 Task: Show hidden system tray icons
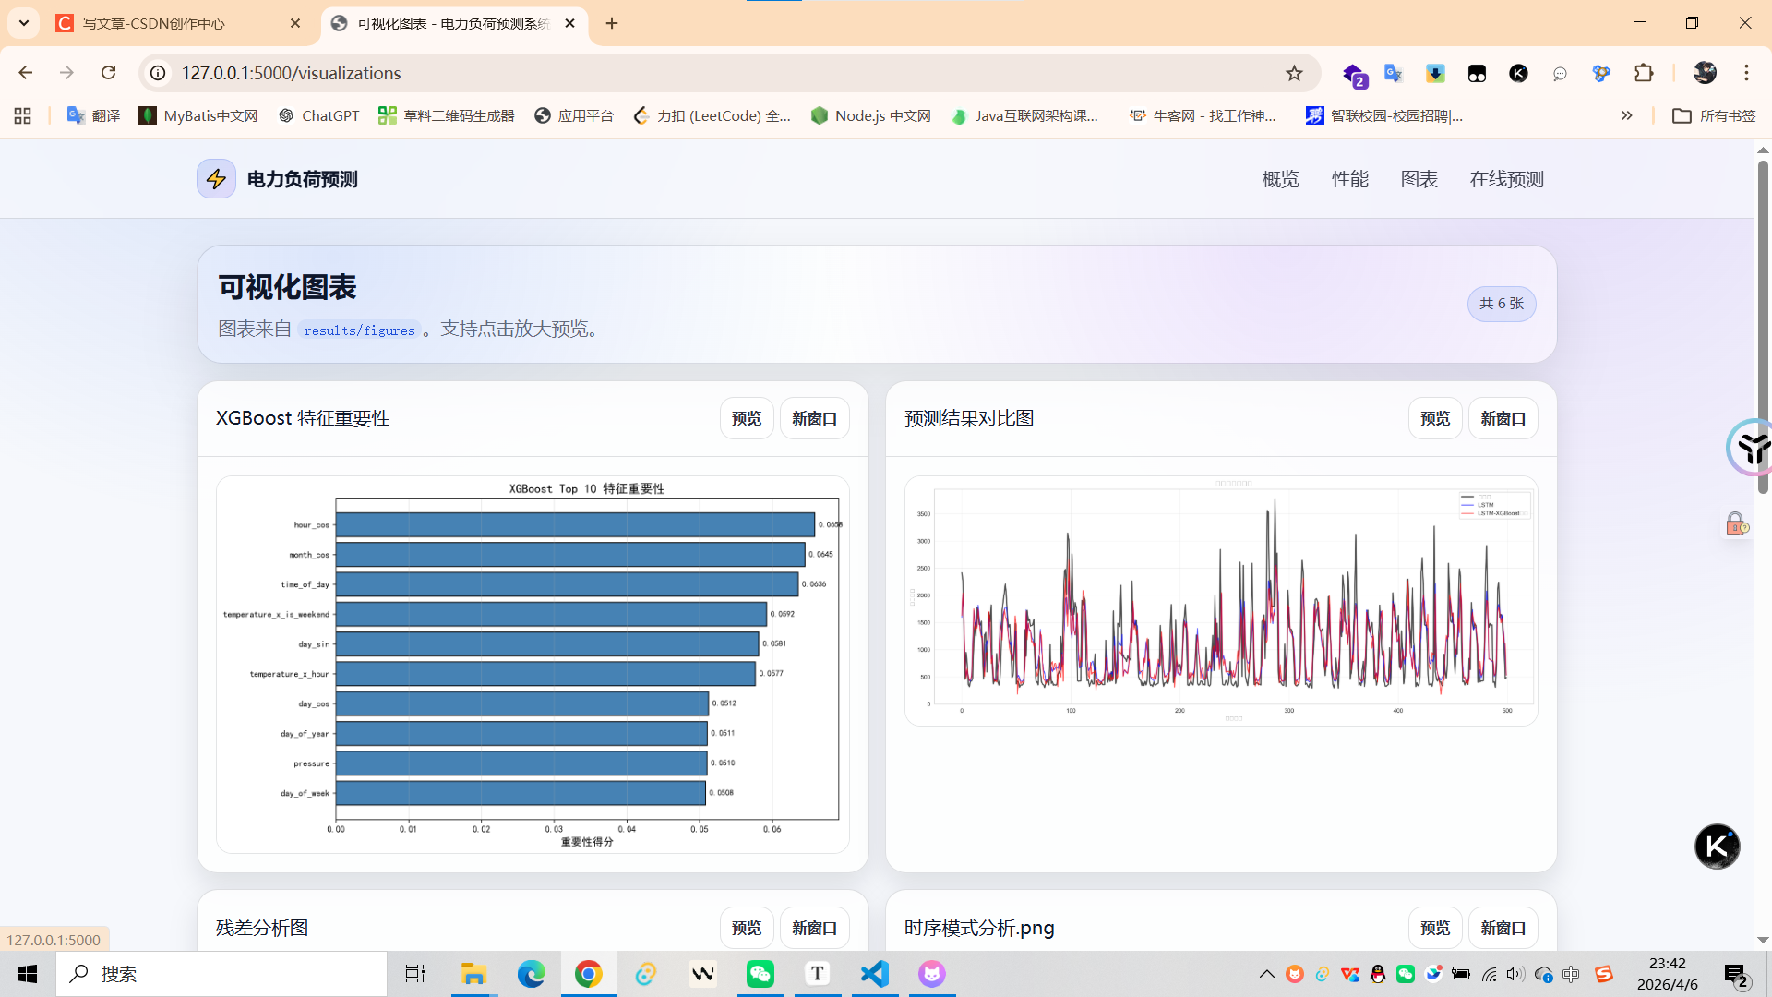pyautogui.click(x=1266, y=974)
